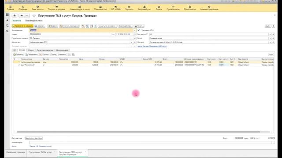Viewport: 282px width, 158px height.
Task: Open Search magnifier in left sidebar
Action: [x=7, y=31]
